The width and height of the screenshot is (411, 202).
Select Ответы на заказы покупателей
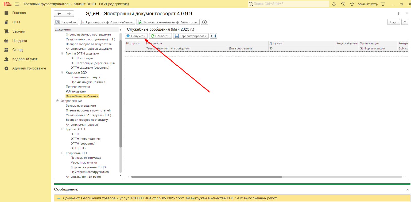tap(88, 110)
